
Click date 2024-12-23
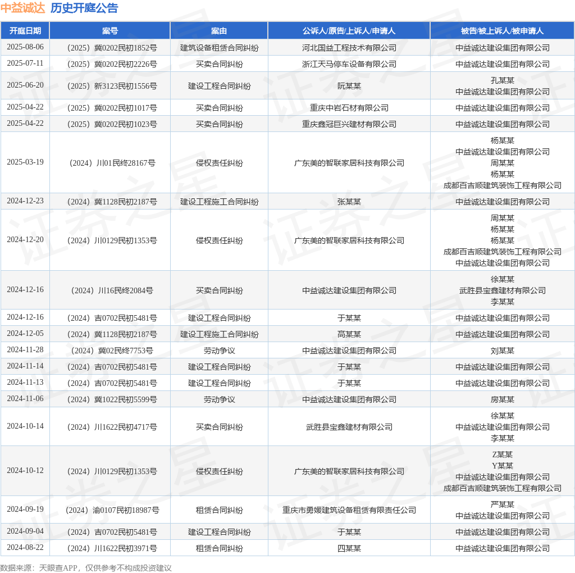[25, 201]
